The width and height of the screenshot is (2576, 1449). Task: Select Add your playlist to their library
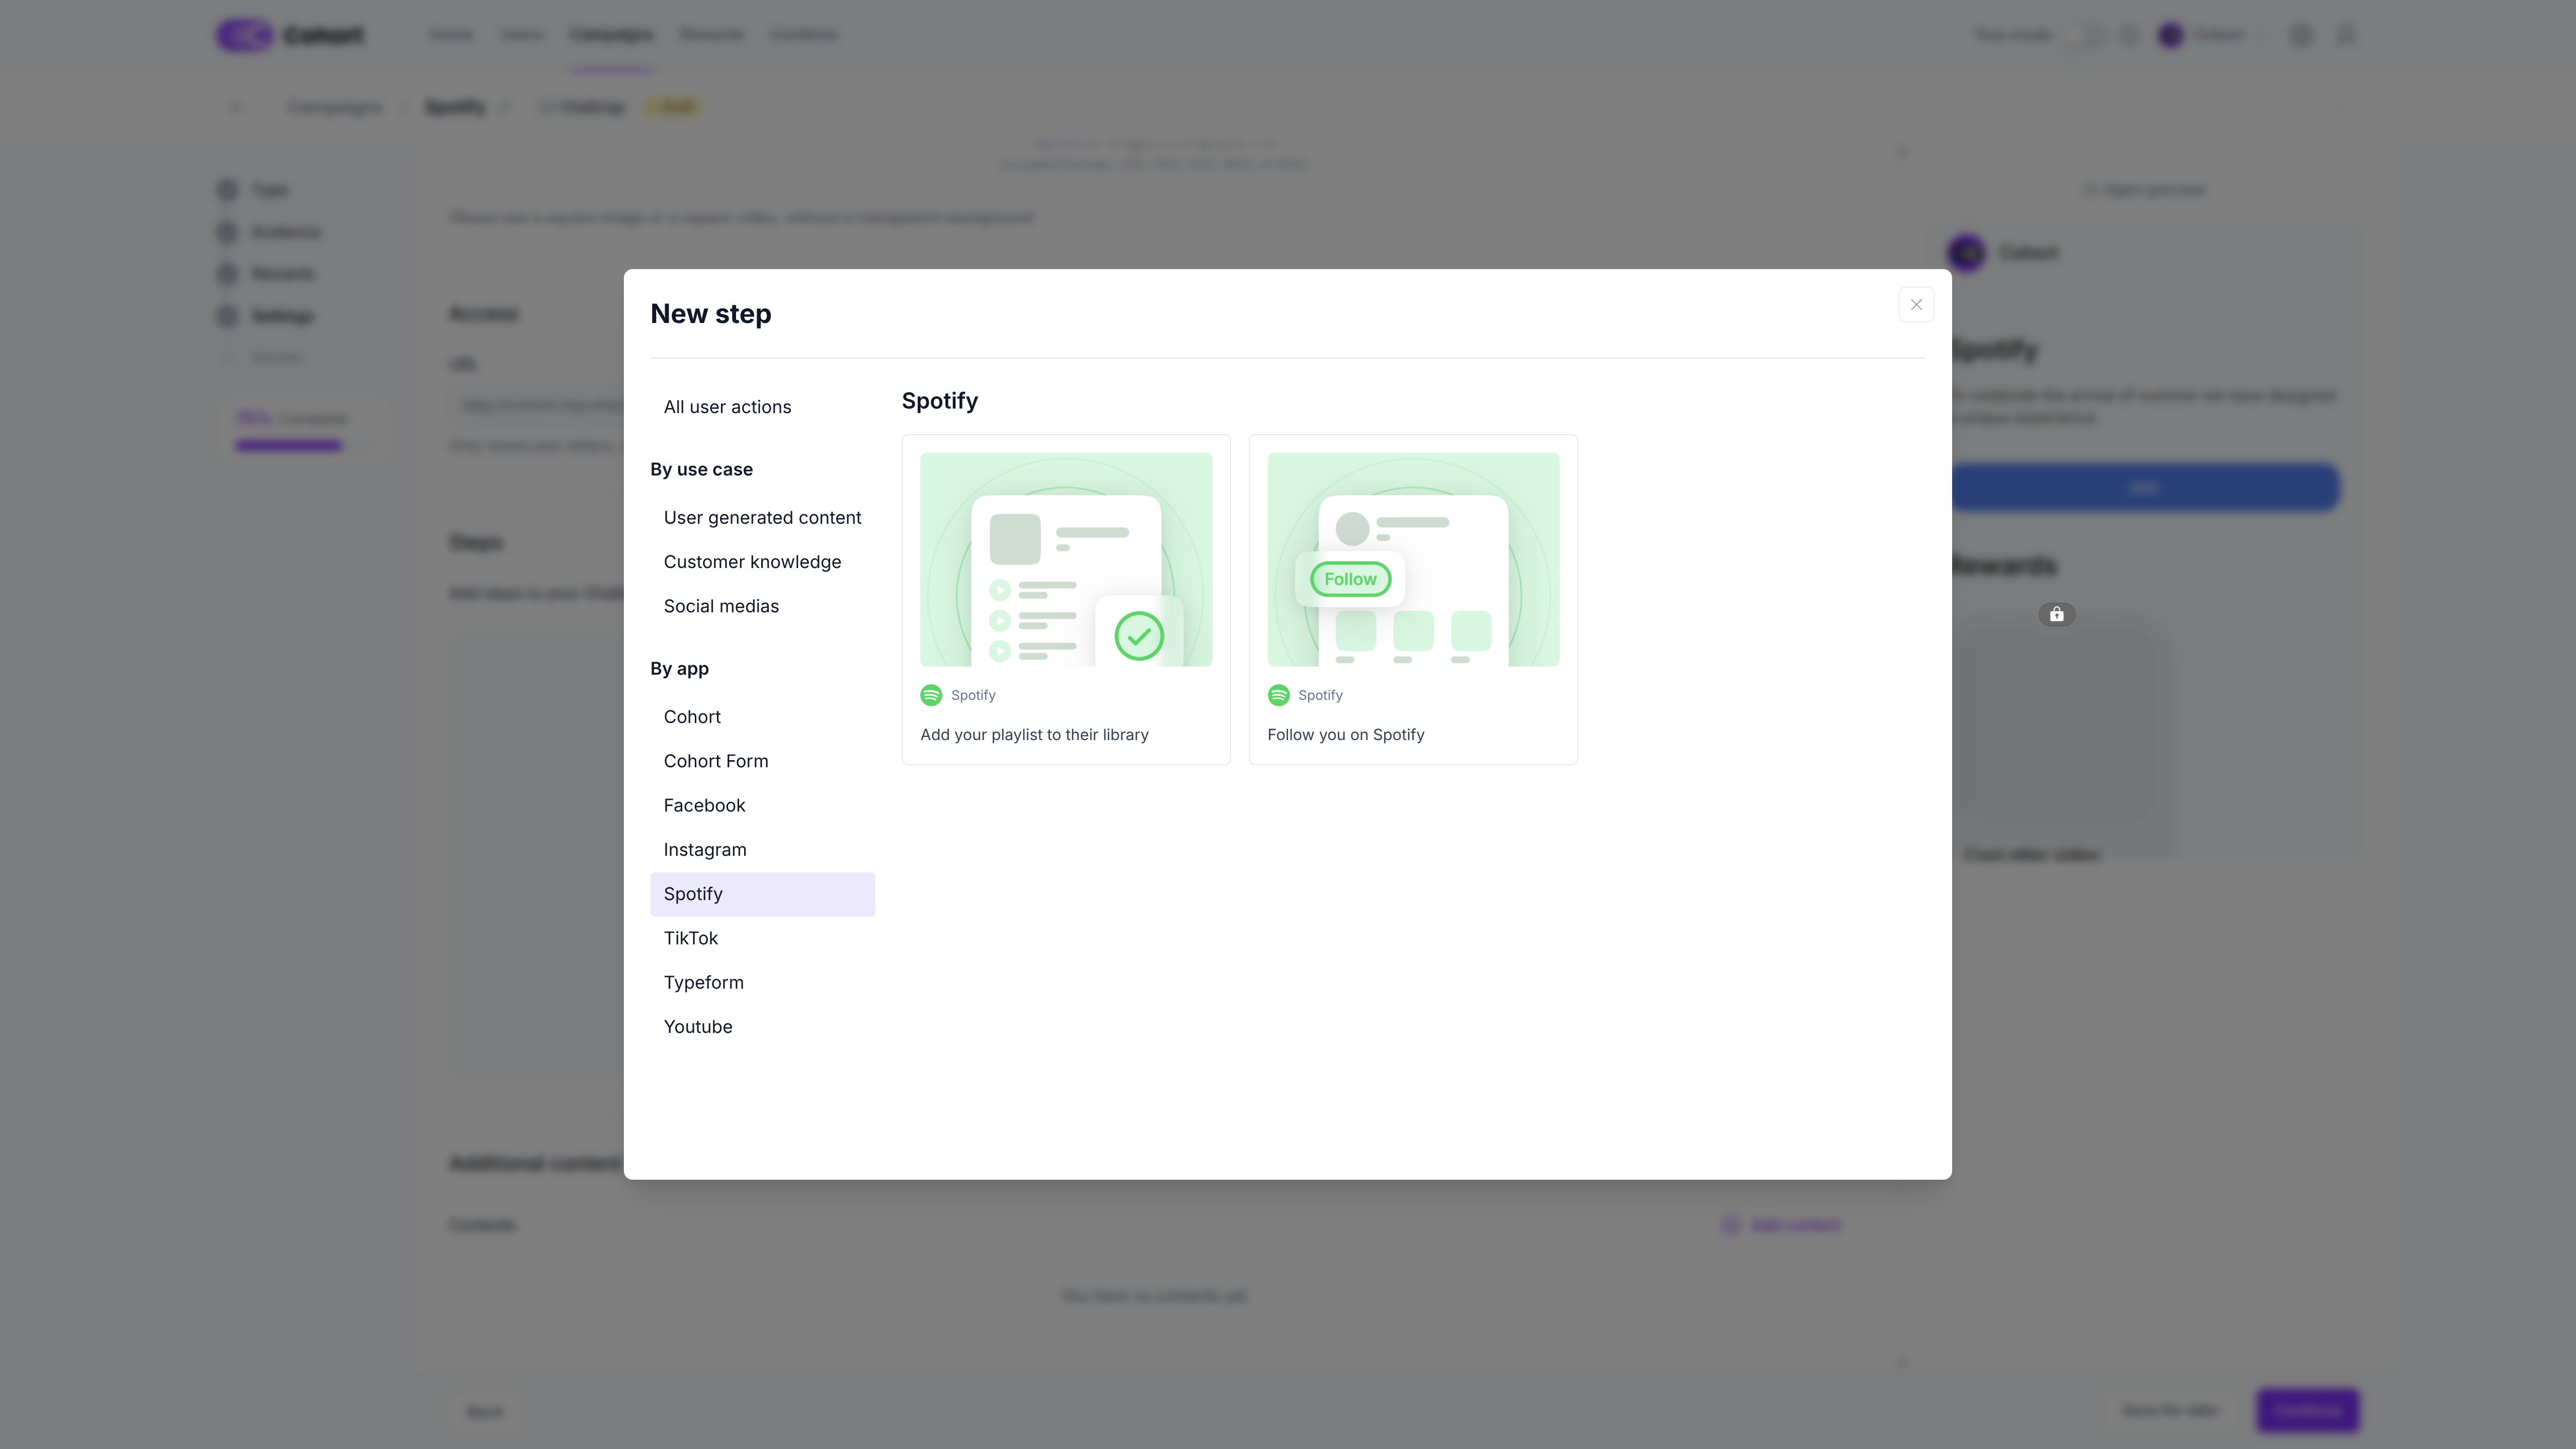point(1065,600)
